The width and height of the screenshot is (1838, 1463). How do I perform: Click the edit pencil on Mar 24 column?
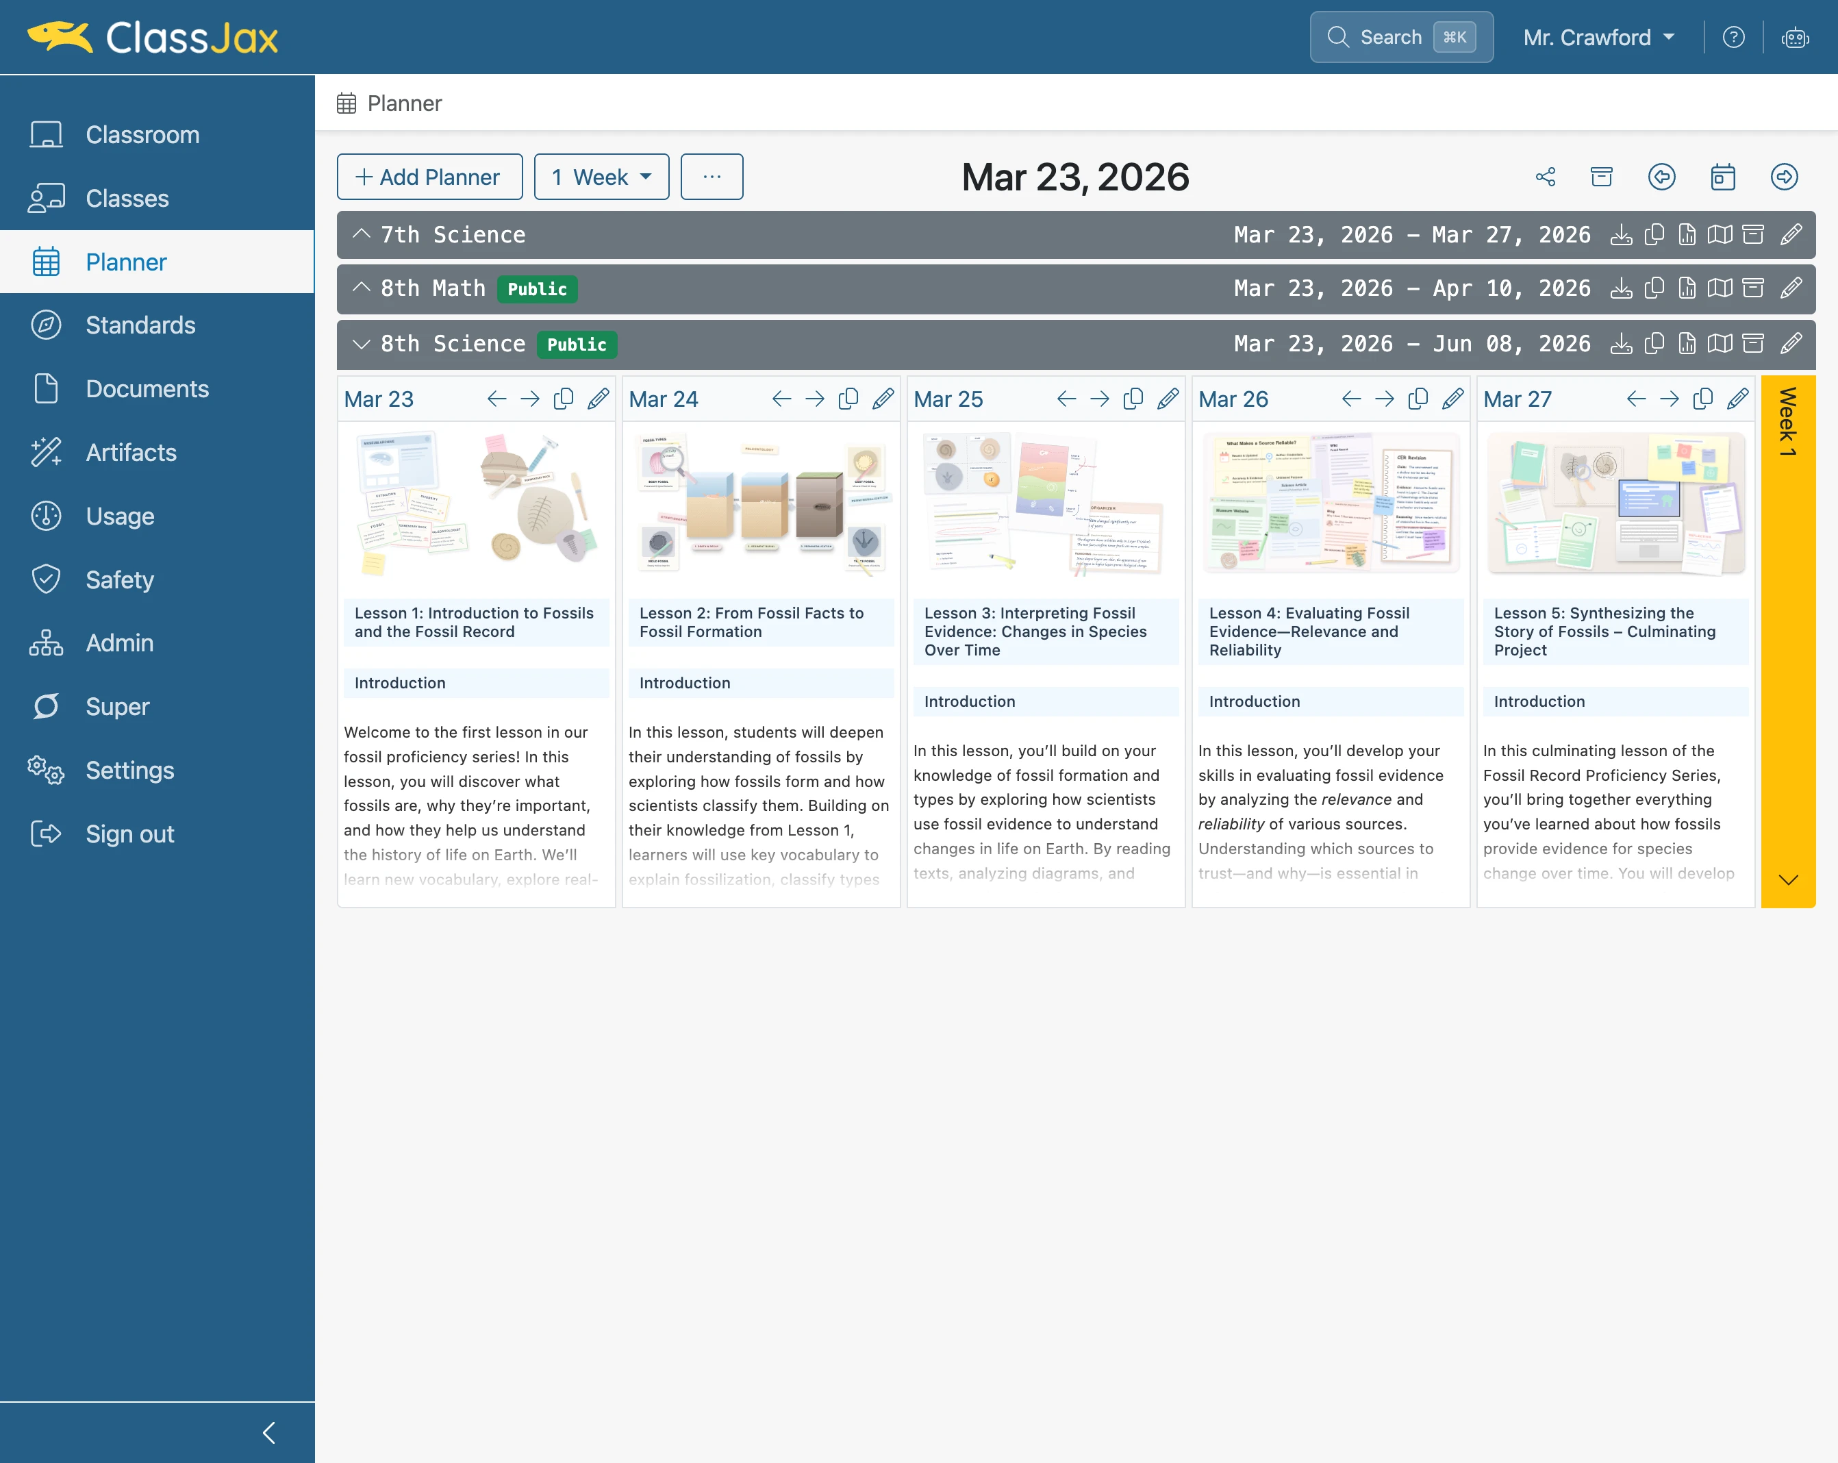tap(883, 399)
